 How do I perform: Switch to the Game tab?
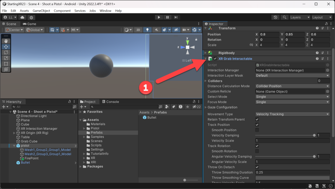pyautogui.click(x=29, y=24)
